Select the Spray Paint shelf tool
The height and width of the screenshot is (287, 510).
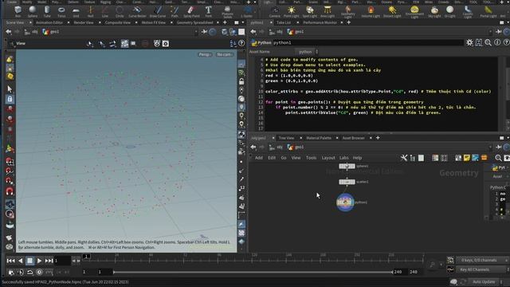click(x=191, y=11)
